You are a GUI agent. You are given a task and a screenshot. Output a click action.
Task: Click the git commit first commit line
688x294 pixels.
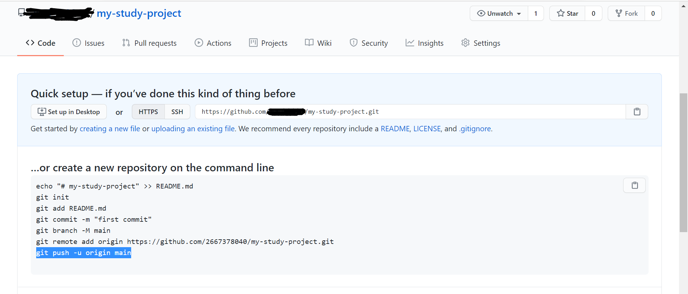click(94, 220)
